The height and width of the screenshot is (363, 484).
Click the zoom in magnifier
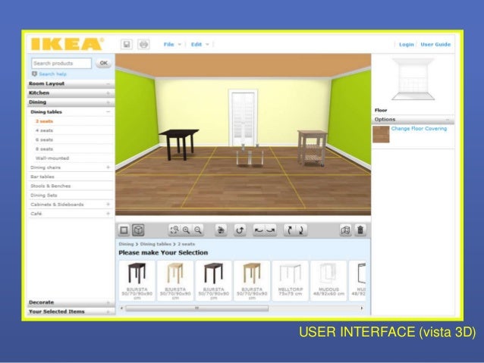186,230
